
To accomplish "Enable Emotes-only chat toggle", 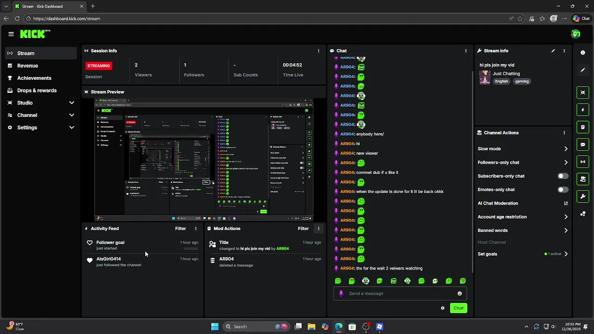I will [563, 190].
